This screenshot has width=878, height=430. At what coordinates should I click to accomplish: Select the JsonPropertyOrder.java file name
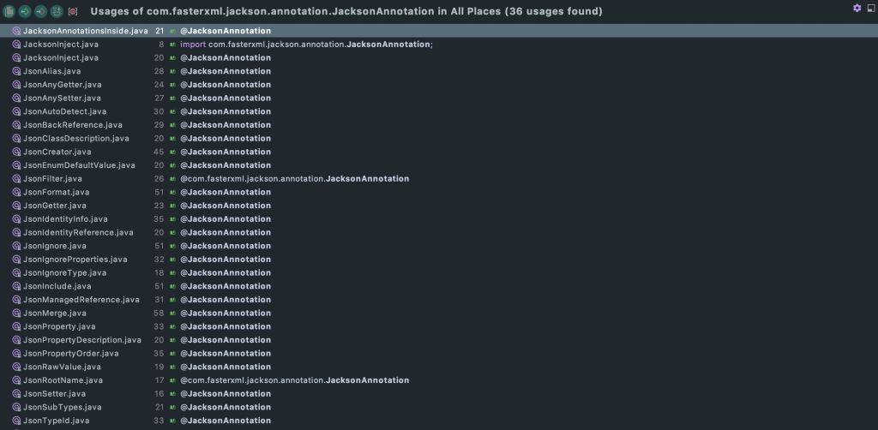(70, 353)
